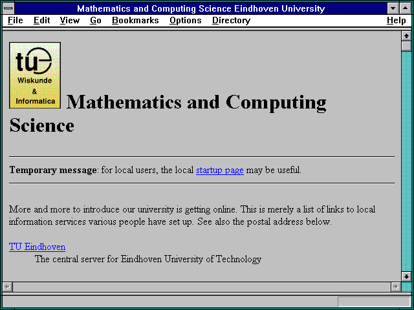Open the Bookmarks menu
Viewport: 414px width, 310px height.
135,21
